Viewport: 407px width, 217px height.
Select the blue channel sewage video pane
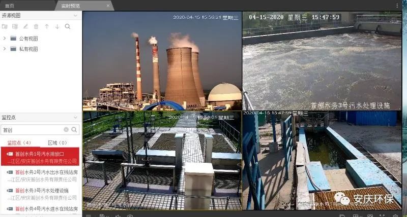[322, 160]
